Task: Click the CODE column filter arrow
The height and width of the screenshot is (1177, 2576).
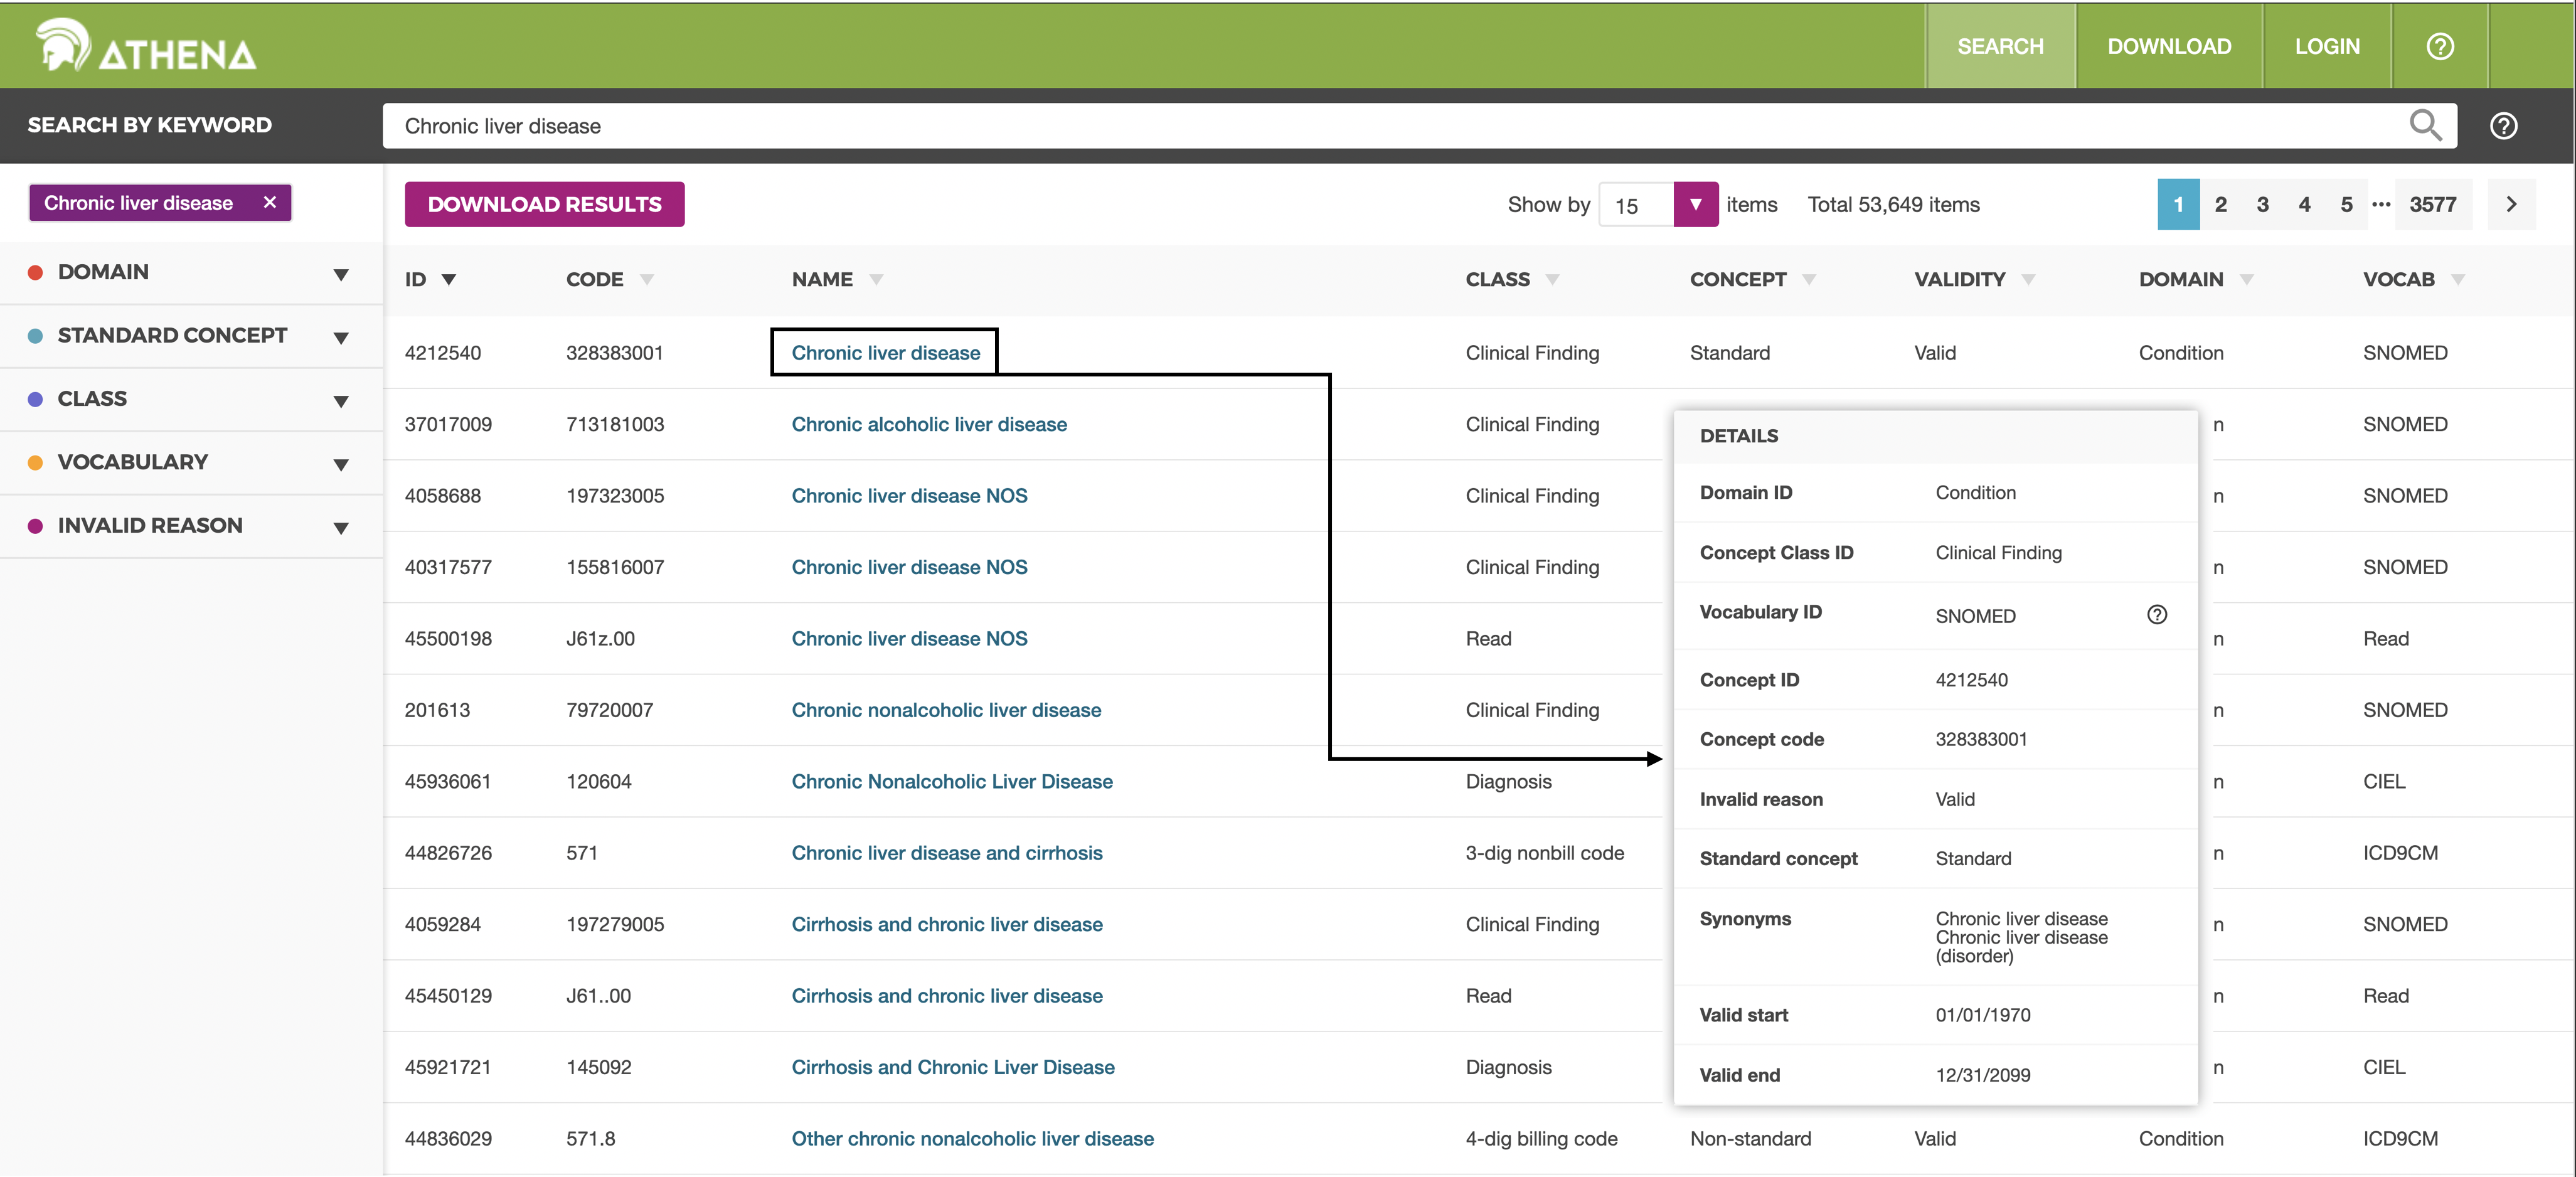Action: point(647,280)
